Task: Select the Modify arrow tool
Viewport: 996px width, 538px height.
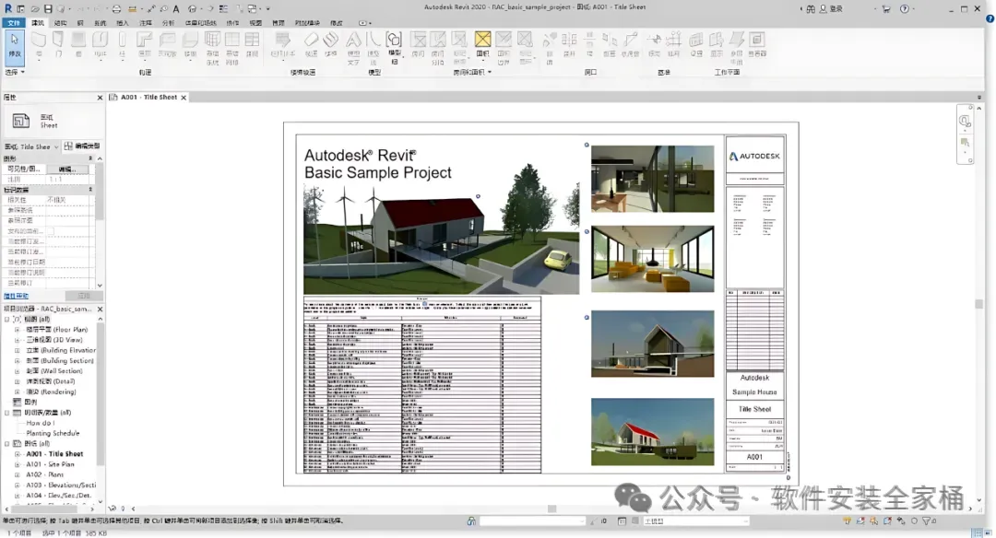Action: (x=14, y=46)
